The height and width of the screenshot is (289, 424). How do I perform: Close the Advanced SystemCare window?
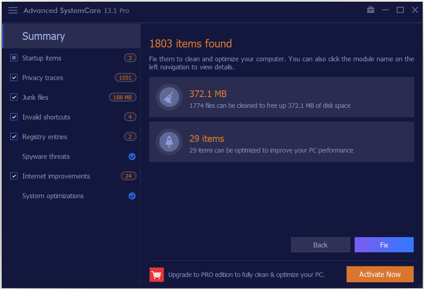point(415,10)
